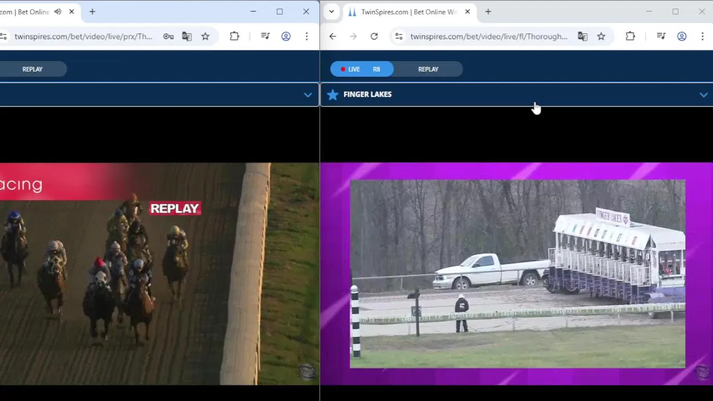Close the tab in the left browser window
Screen dimensions: 713x401
coord(71,12)
